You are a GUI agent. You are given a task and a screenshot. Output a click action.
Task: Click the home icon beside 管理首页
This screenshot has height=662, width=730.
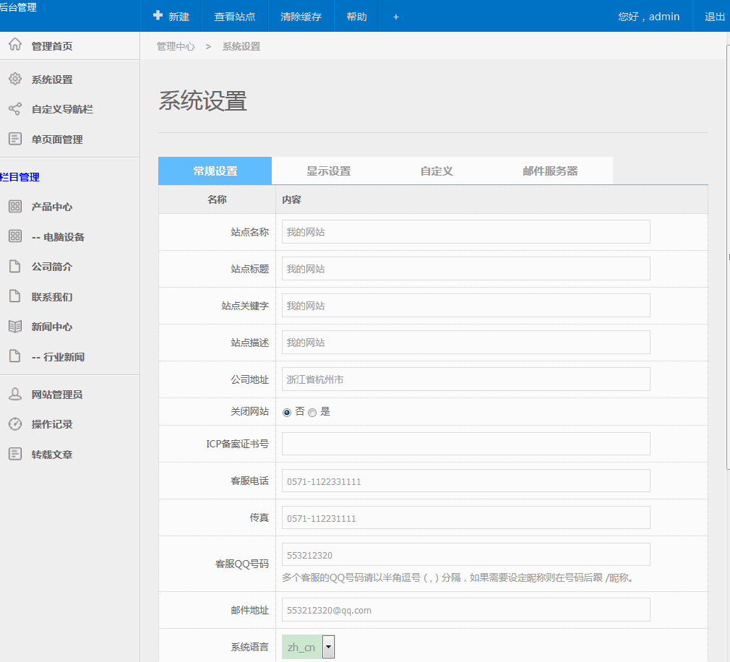coord(14,46)
